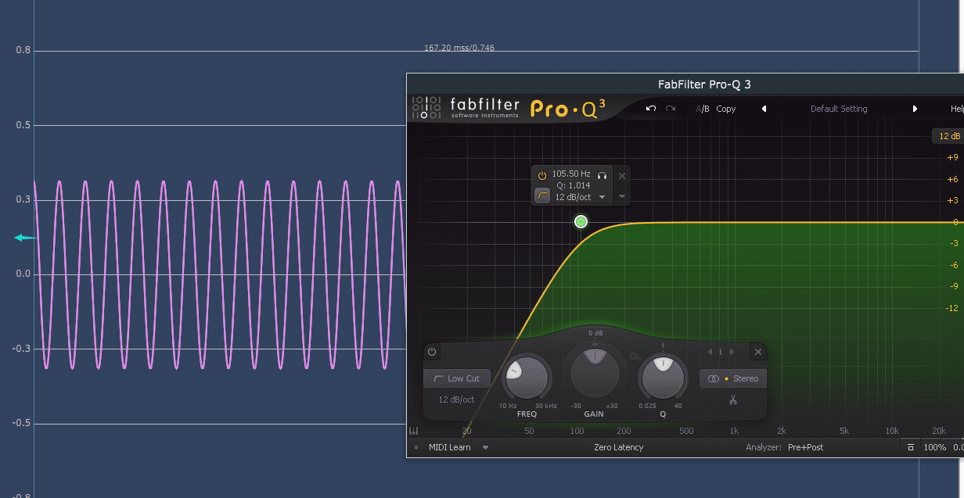Click the gear icon beside the Gain knob
This screenshot has width=964, height=498.
[x=635, y=356]
